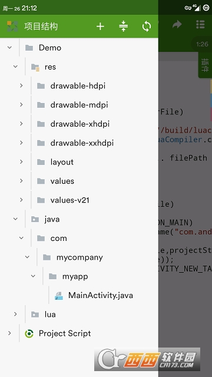Click the mycompany folder icon

[x=47, y=257]
